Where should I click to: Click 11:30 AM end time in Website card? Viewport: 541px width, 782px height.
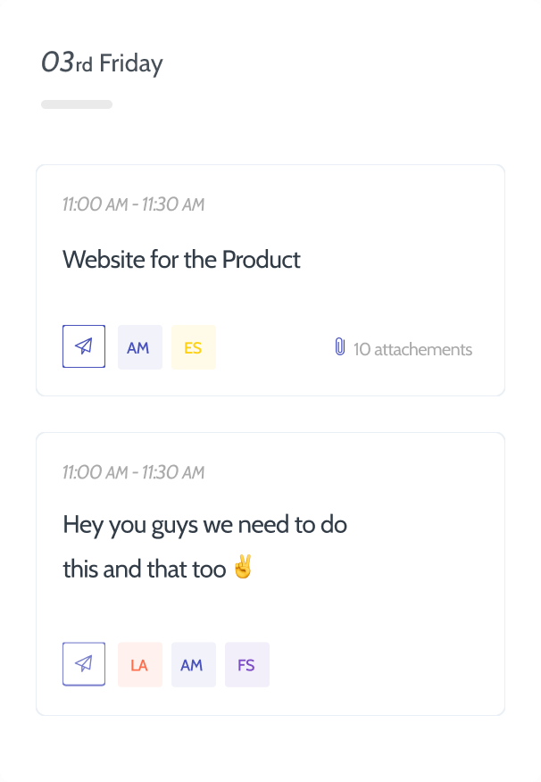point(173,204)
